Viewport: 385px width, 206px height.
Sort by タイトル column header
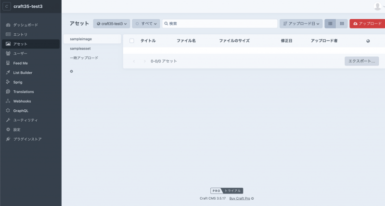pyautogui.click(x=148, y=41)
